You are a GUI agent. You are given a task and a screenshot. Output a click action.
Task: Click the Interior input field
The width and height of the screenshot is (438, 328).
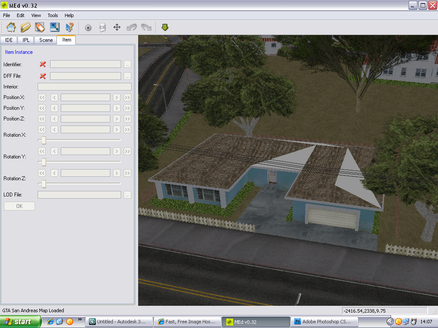coord(85,87)
